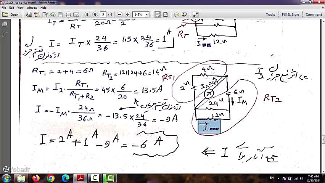Viewport: 325px width, 183px height.
Task: Click the network signal tray icon
Action: (296, 178)
